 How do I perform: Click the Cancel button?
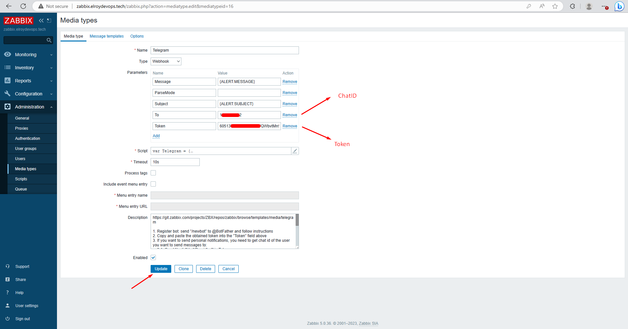point(229,269)
